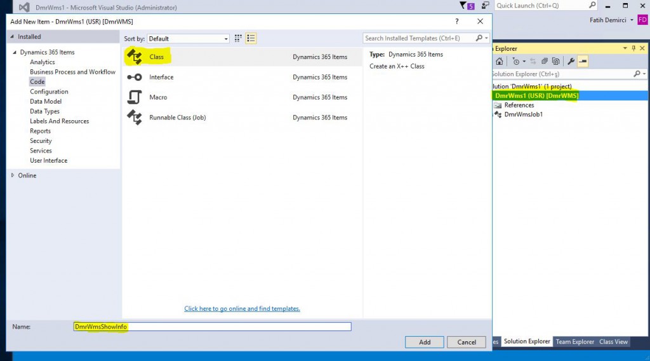
Task: Open the feedback icon beside Quick Launch
Action: coord(485,5)
